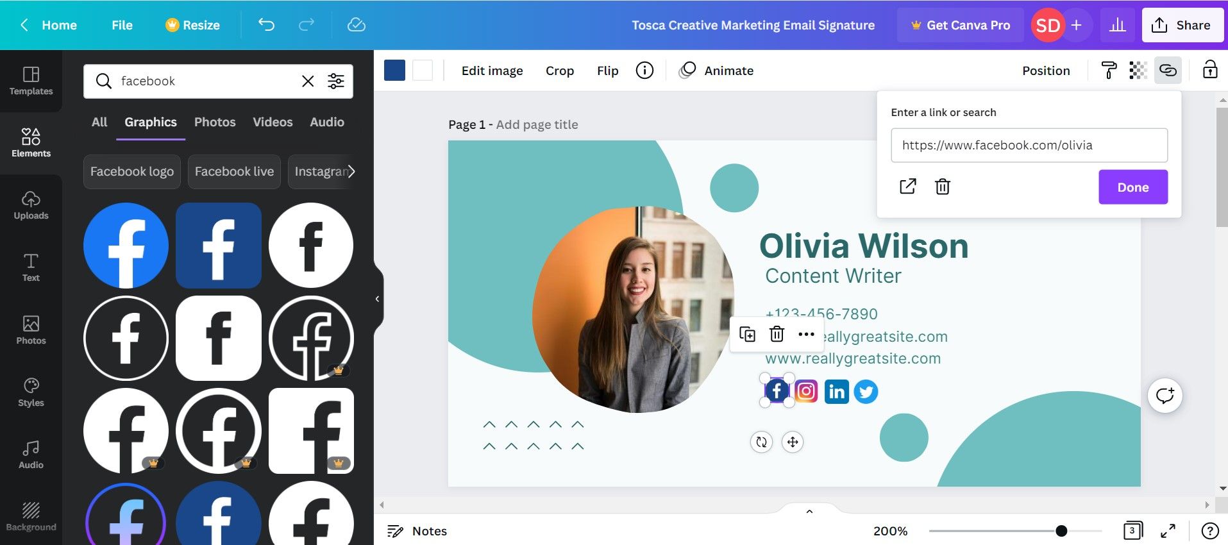Viewport: 1228px width, 545px height.
Task: Open the Audio side panel
Action: pyautogui.click(x=31, y=455)
